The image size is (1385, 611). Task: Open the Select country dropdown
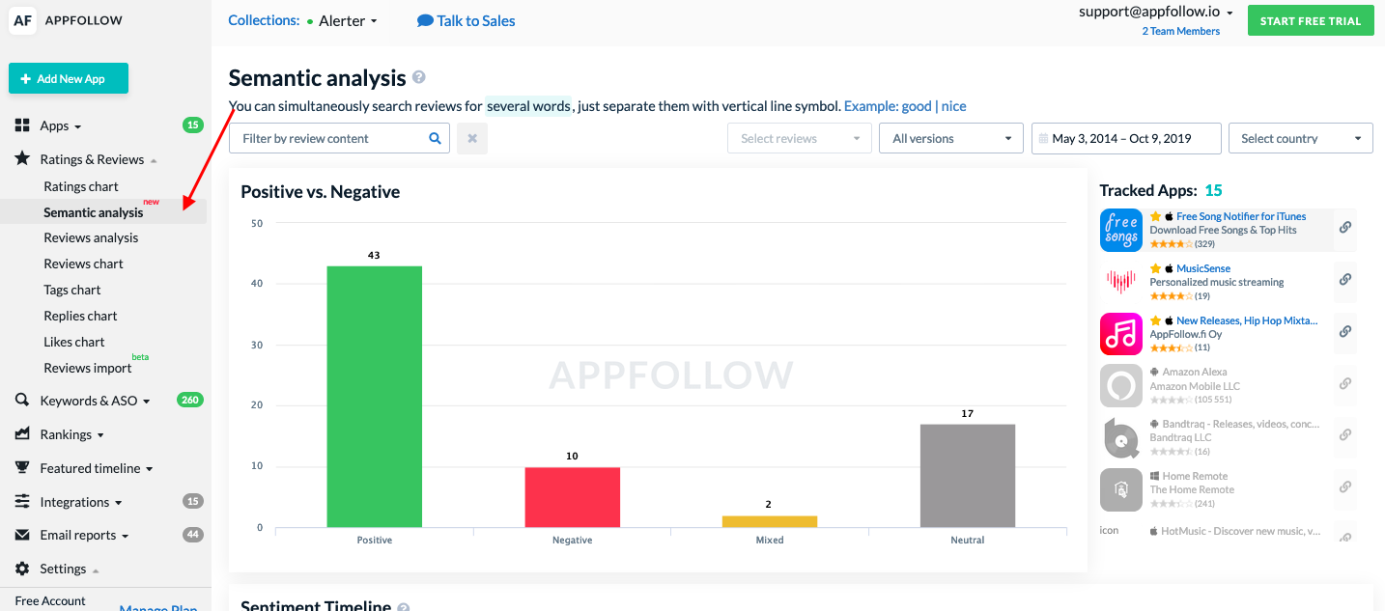[1301, 138]
